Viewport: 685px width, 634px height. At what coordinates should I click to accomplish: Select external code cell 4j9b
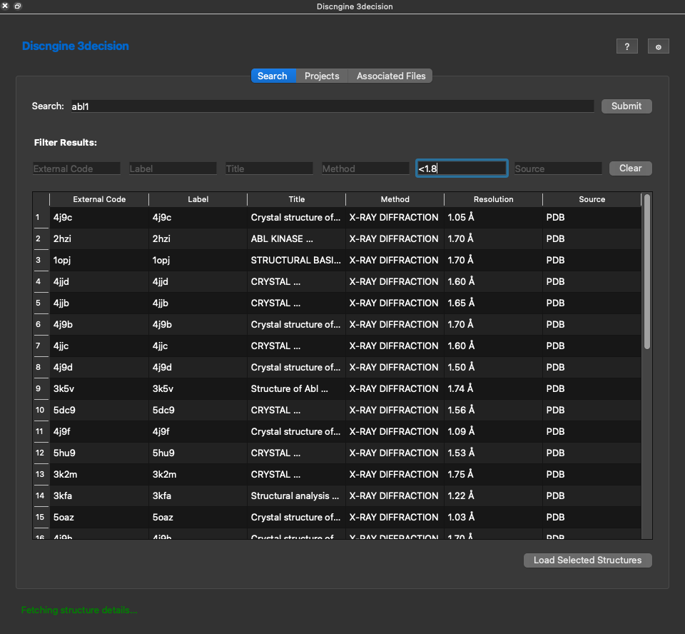(x=99, y=324)
